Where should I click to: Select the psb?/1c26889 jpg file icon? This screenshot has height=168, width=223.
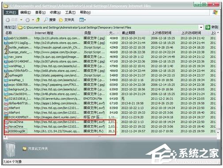pos(6,38)
